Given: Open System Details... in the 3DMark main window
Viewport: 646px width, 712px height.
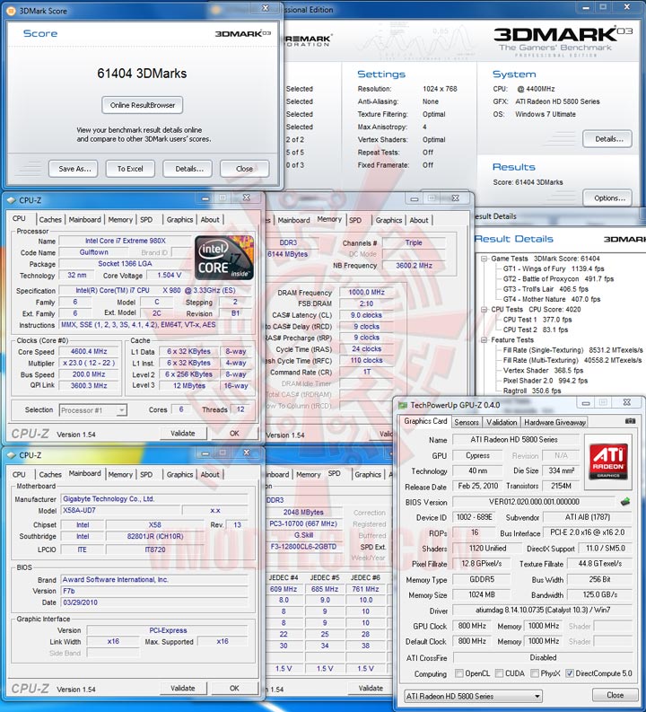Looking at the screenshot, I should tap(607, 139).
